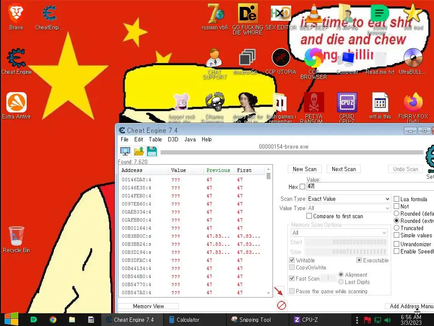Open the Recycle Bin
This screenshot has height=326, width=434.
(x=17, y=239)
